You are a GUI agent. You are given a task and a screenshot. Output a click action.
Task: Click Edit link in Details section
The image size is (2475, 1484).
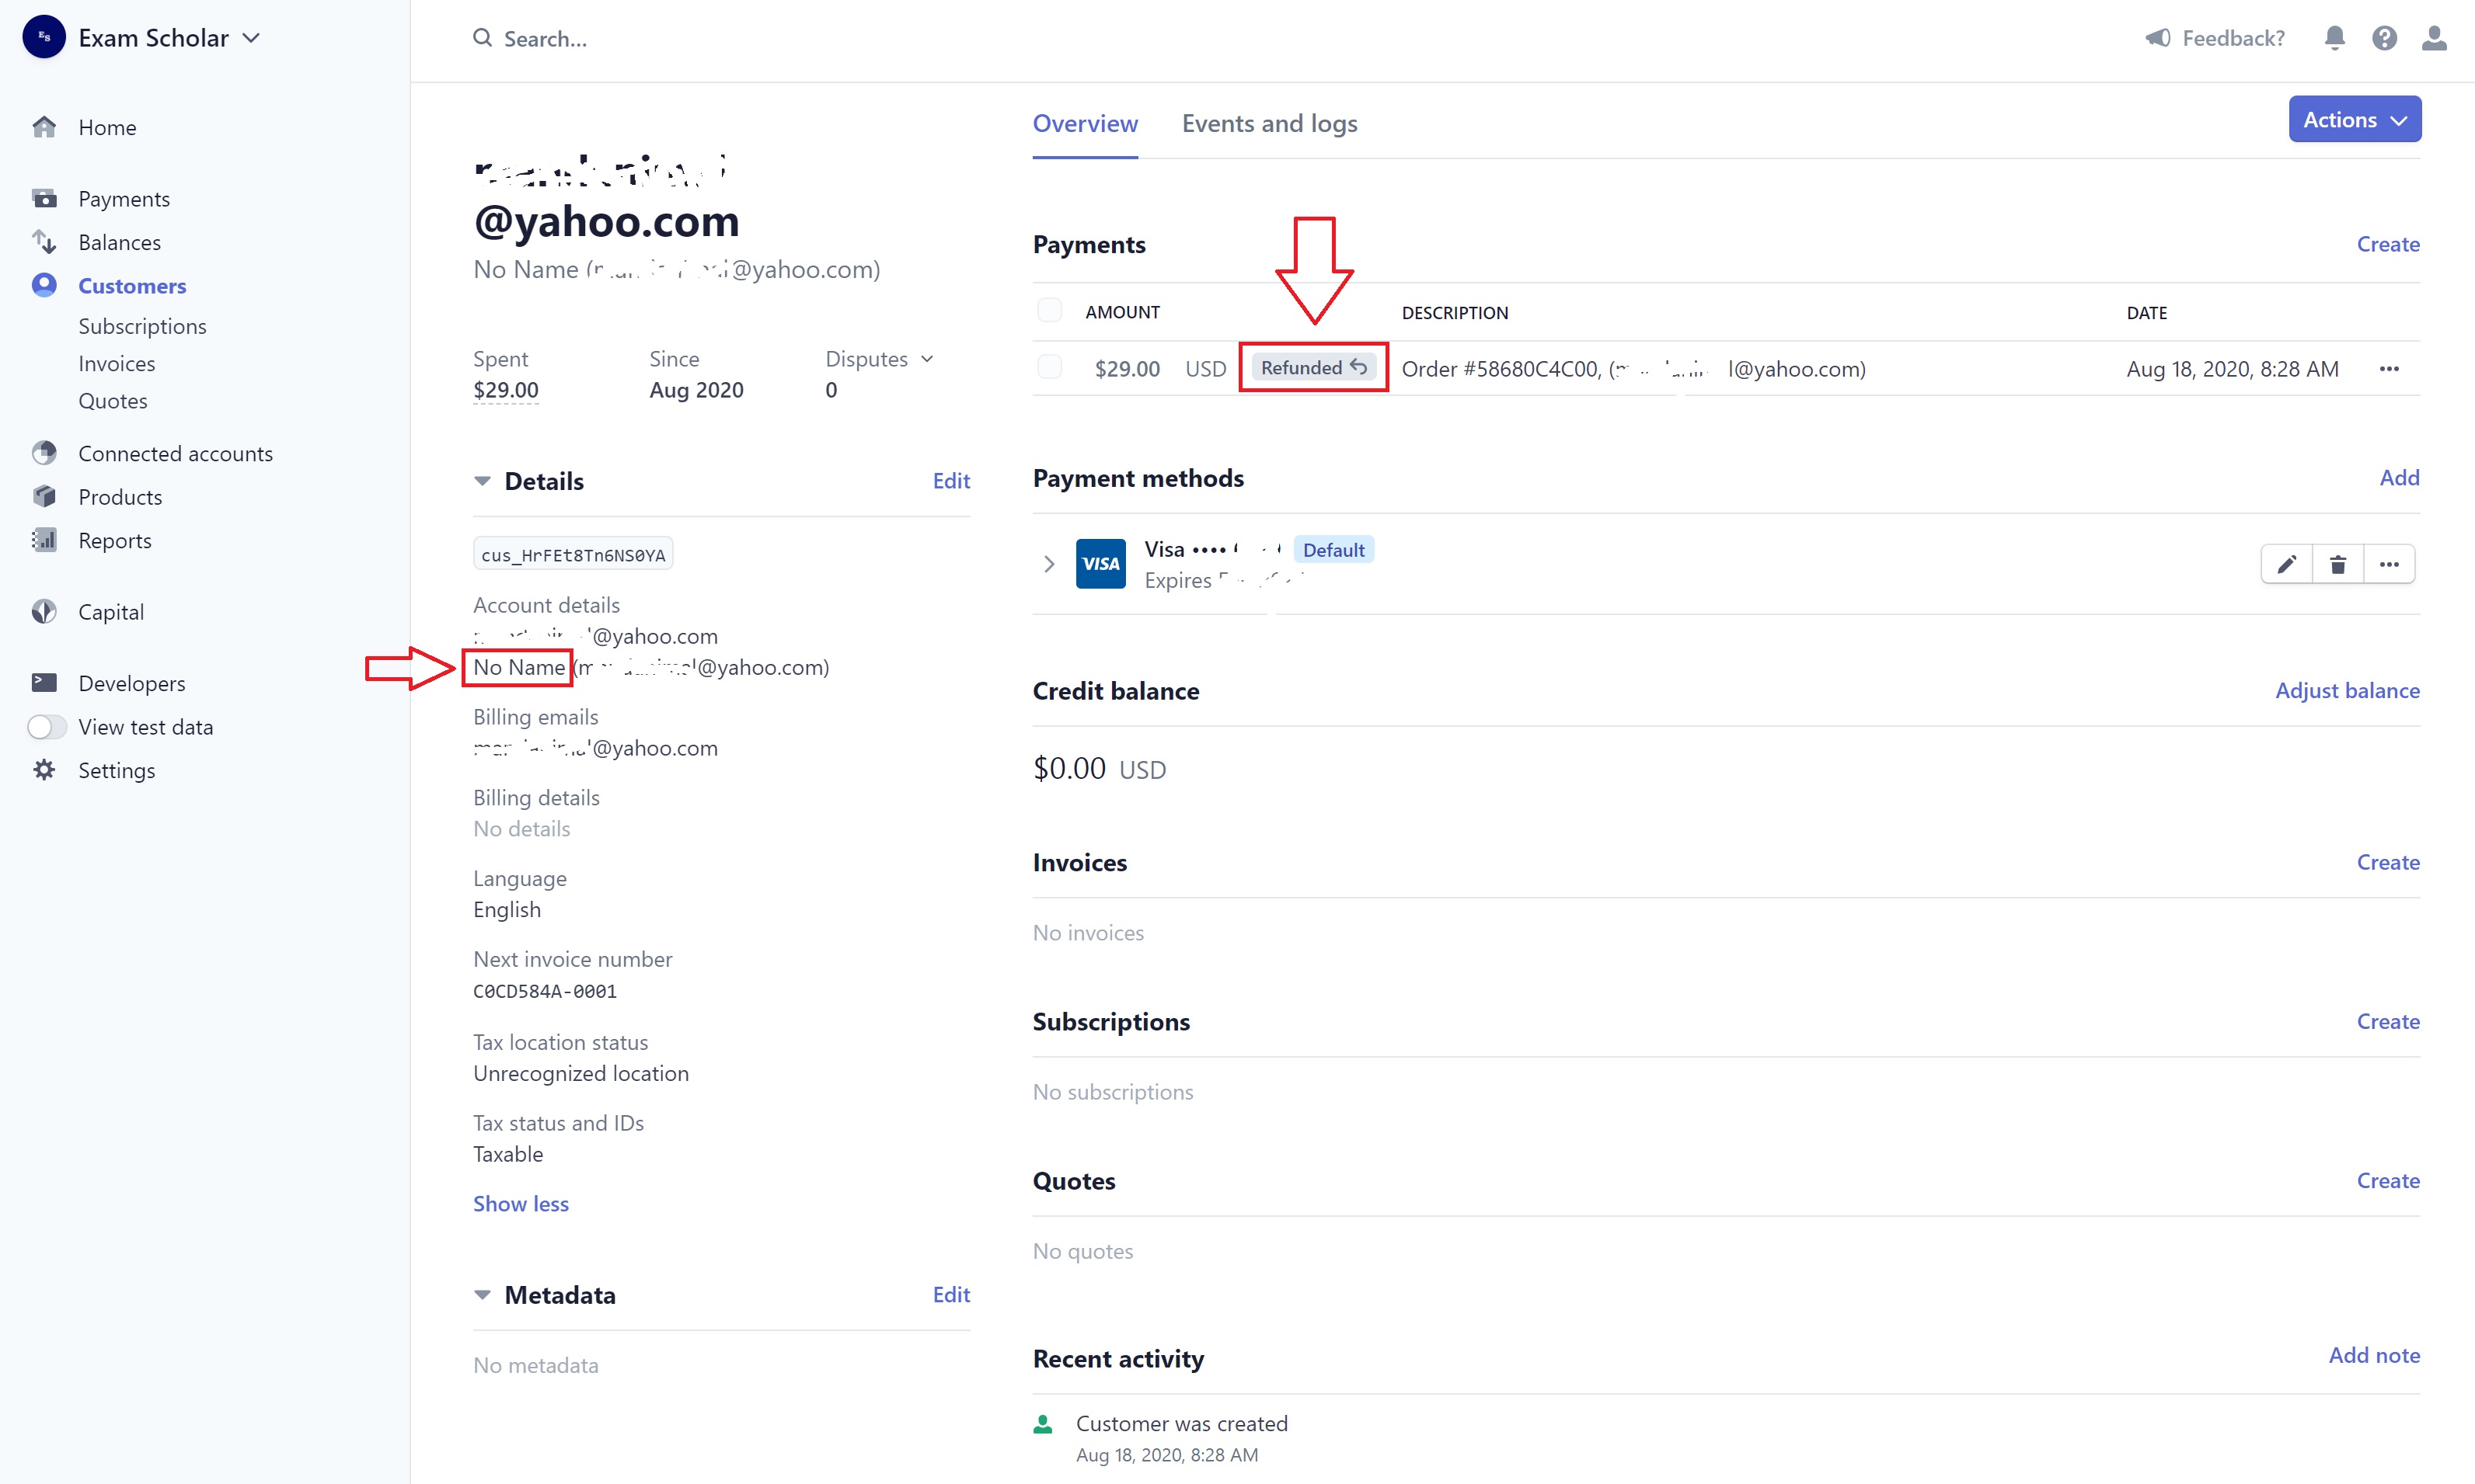(950, 481)
